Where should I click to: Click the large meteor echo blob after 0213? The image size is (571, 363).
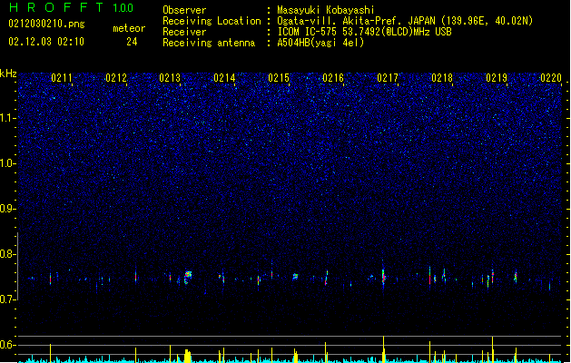click(188, 277)
